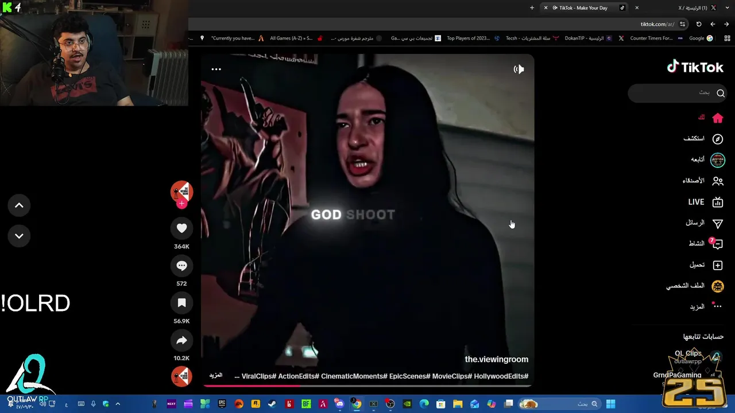Open Epic Games Launcher from the taskbar
Screen dimensions: 735x413
(x=222, y=404)
